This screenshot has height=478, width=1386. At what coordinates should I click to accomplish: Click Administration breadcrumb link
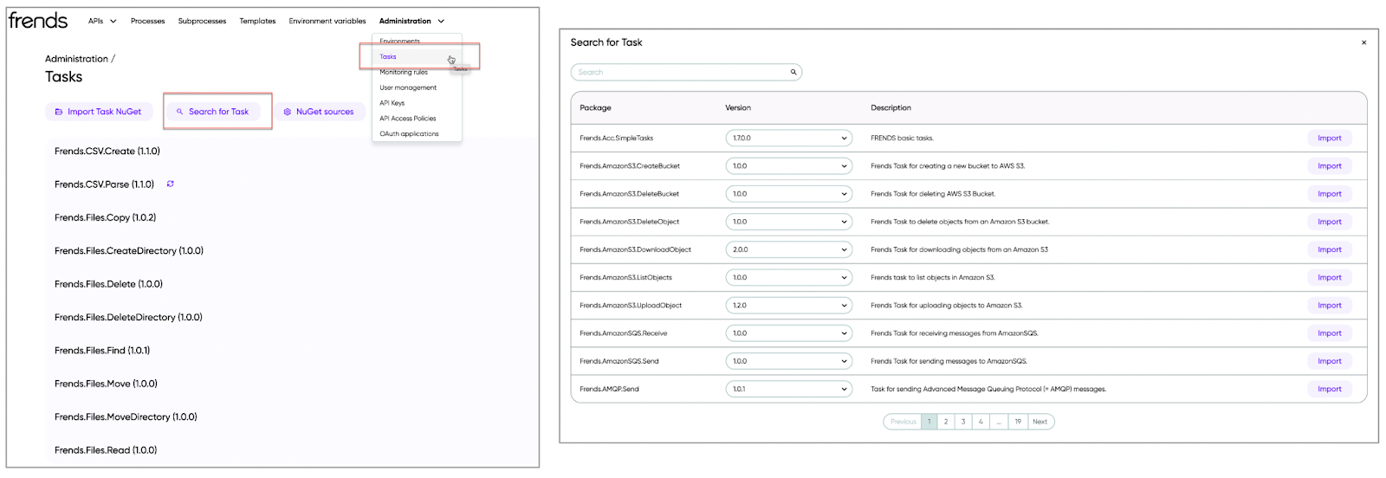tap(76, 59)
